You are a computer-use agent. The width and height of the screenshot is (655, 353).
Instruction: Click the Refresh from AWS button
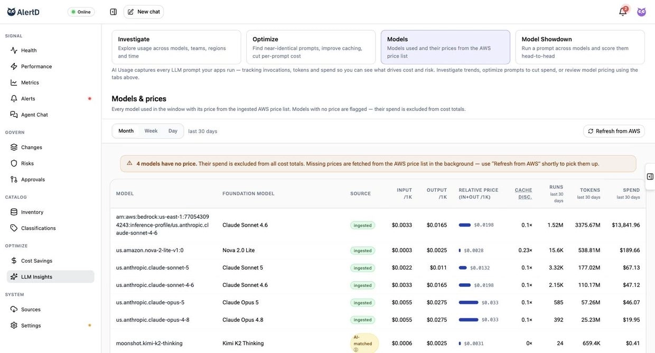pos(614,131)
